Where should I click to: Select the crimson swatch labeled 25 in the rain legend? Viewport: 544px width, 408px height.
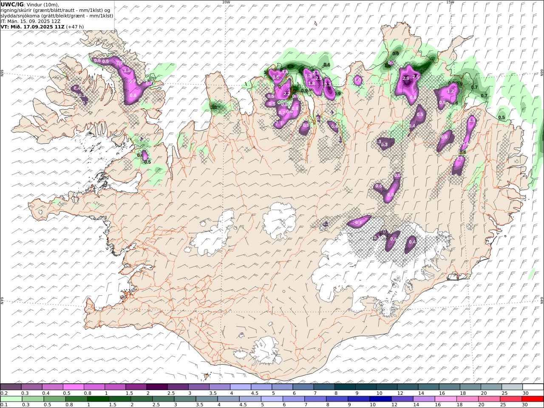(510, 399)
